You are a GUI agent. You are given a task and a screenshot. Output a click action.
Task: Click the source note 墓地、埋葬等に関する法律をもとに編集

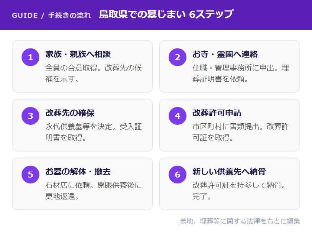pos(240,221)
